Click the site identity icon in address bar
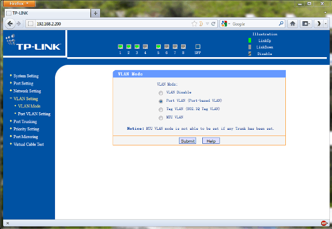 tap(31, 24)
